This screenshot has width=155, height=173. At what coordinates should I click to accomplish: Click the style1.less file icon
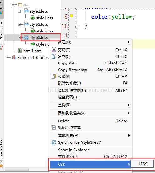tap(26, 11)
